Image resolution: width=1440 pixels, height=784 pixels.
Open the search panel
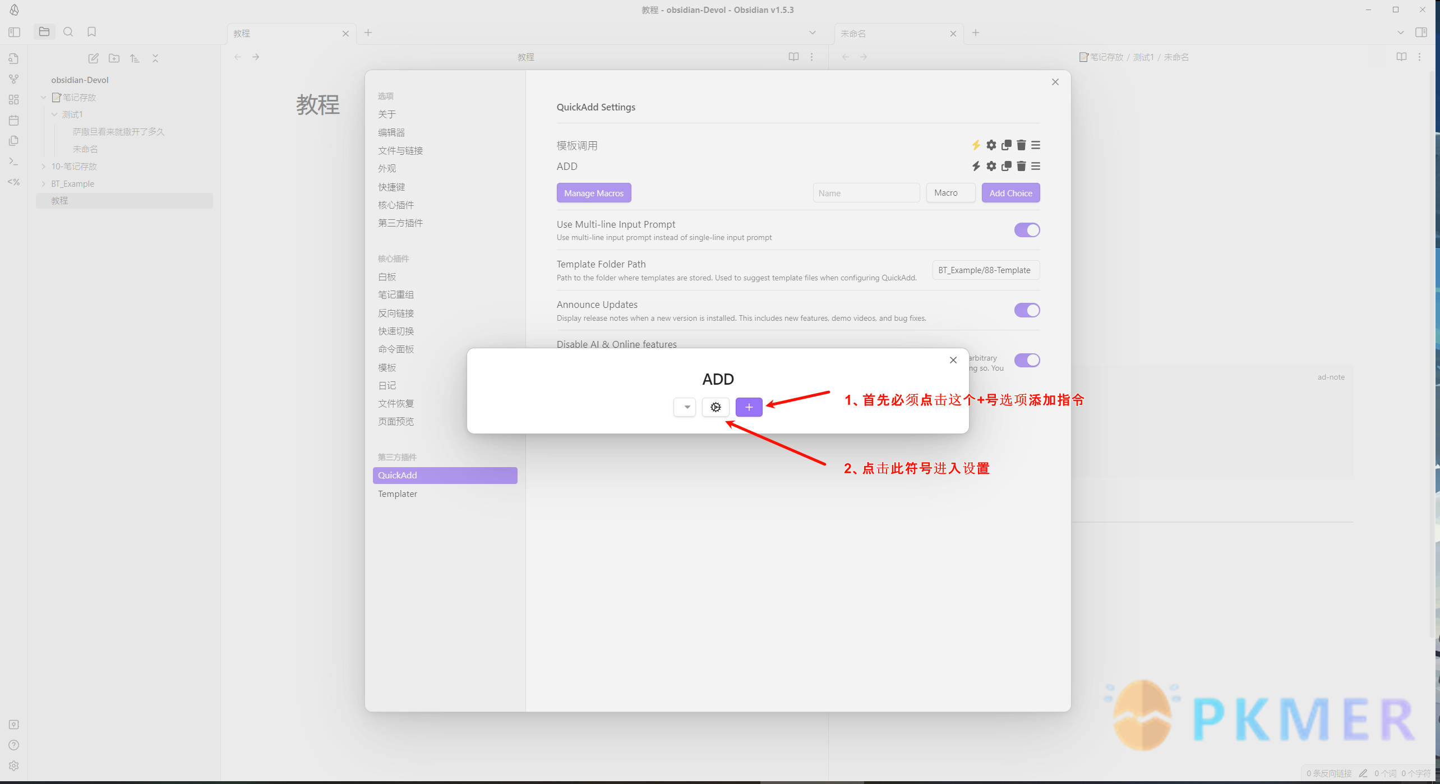68,31
